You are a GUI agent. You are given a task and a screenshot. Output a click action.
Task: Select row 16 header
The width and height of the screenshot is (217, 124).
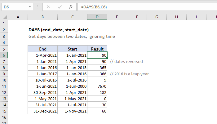(x=4, y=117)
